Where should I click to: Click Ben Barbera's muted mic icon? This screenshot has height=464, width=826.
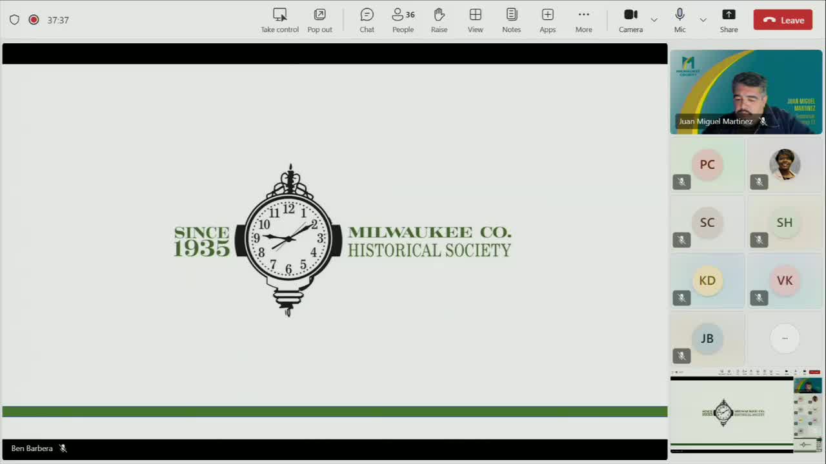pyautogui.click(x=63, y=449)
